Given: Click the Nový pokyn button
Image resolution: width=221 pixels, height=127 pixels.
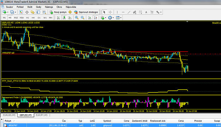Looking at the screenshot, I should 58,12.
